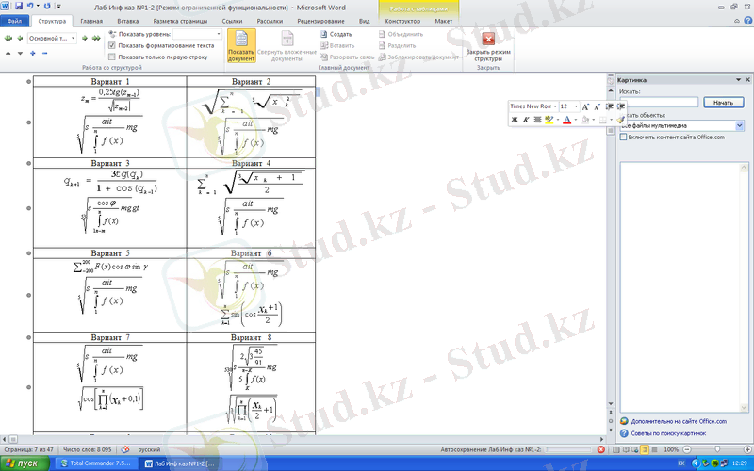This screenshot has width=754, height=471.
Task: Collapse outline item with blue minus
Action: coord(44,54)
